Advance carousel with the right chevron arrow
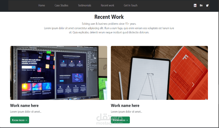The width and height of the screenshot is (219, 128). coord(193,84)
